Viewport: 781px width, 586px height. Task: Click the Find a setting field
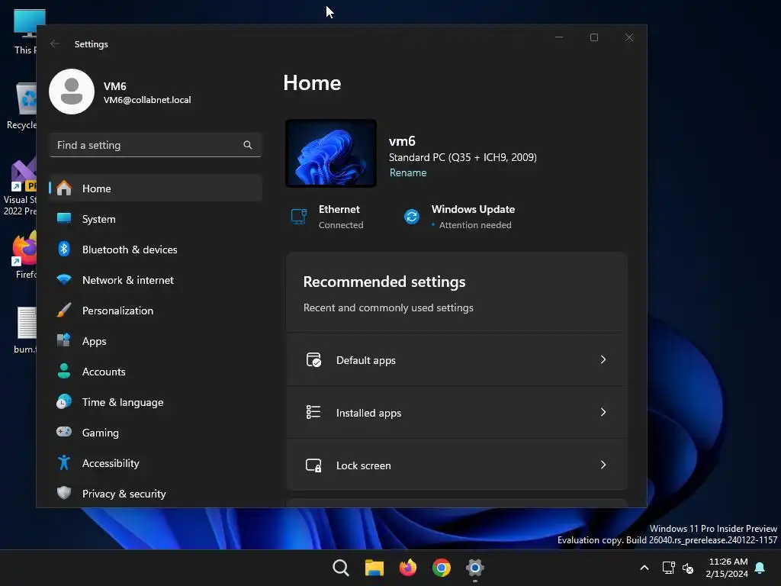(x=156, y=145)
